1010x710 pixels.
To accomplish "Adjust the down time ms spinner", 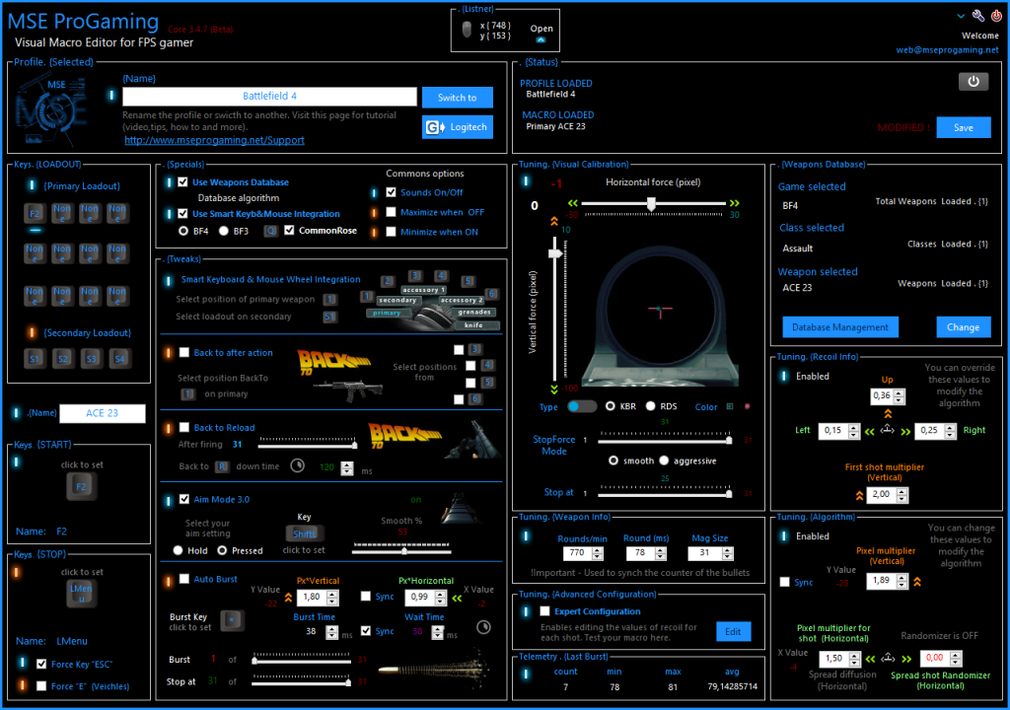I will click(x=347, y=468).
